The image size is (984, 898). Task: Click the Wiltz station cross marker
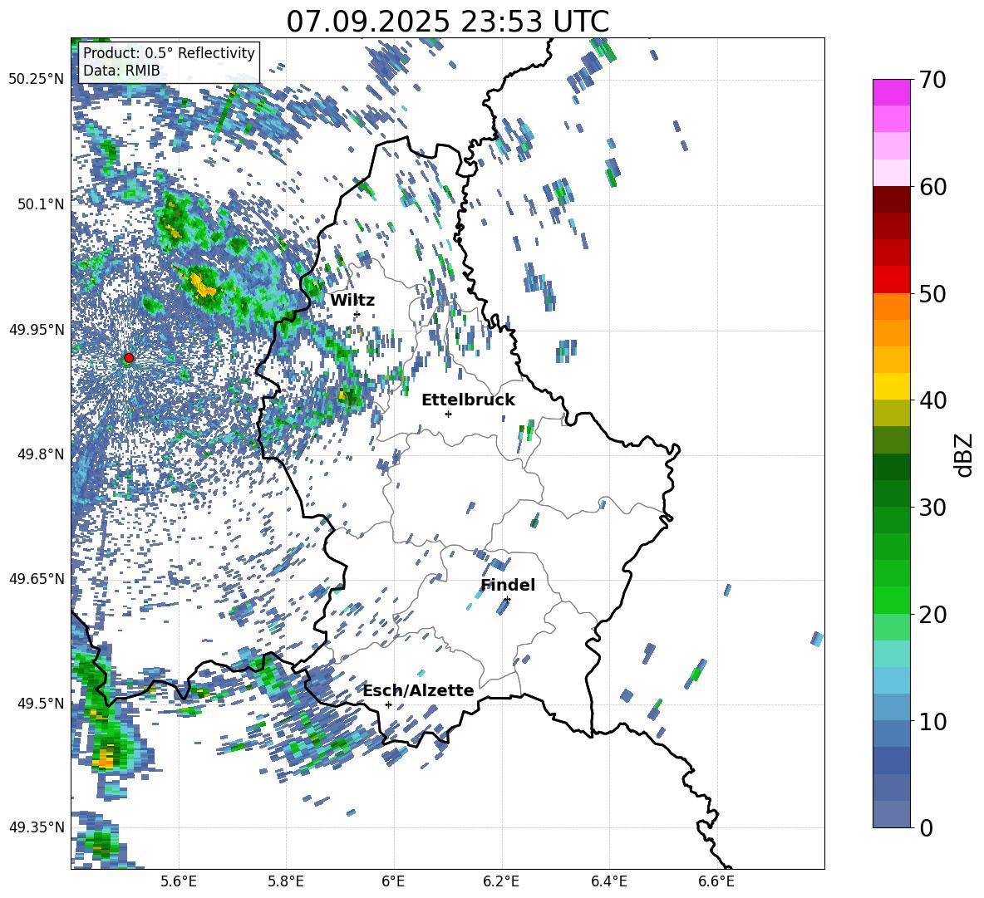coord(357,314)
